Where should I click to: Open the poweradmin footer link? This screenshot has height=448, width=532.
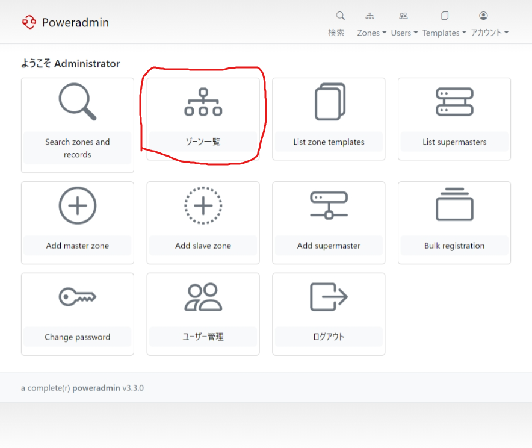click(x=96, y=388)
